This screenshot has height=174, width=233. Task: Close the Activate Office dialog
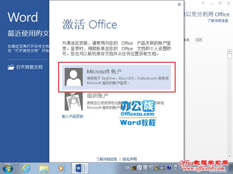coord(179,4)
